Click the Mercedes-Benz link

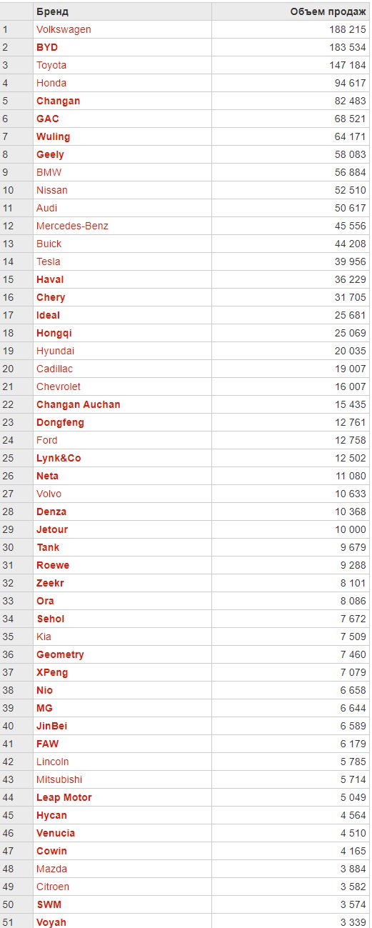coord(72,226)
